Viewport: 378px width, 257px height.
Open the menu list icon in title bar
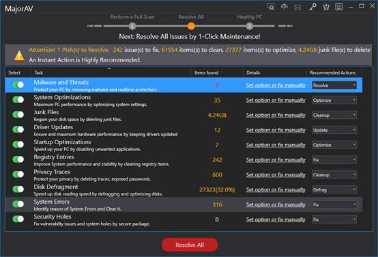click(338, 7)
